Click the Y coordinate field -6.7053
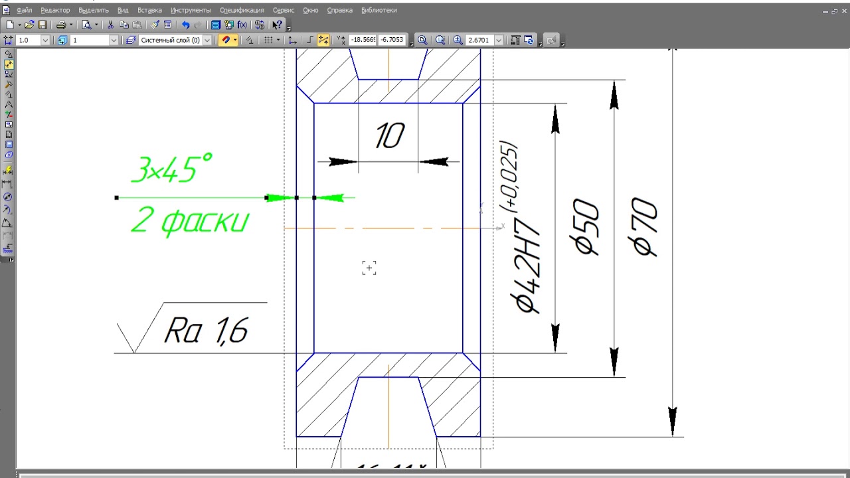This screenshot has width=850, height=478. 392,40
